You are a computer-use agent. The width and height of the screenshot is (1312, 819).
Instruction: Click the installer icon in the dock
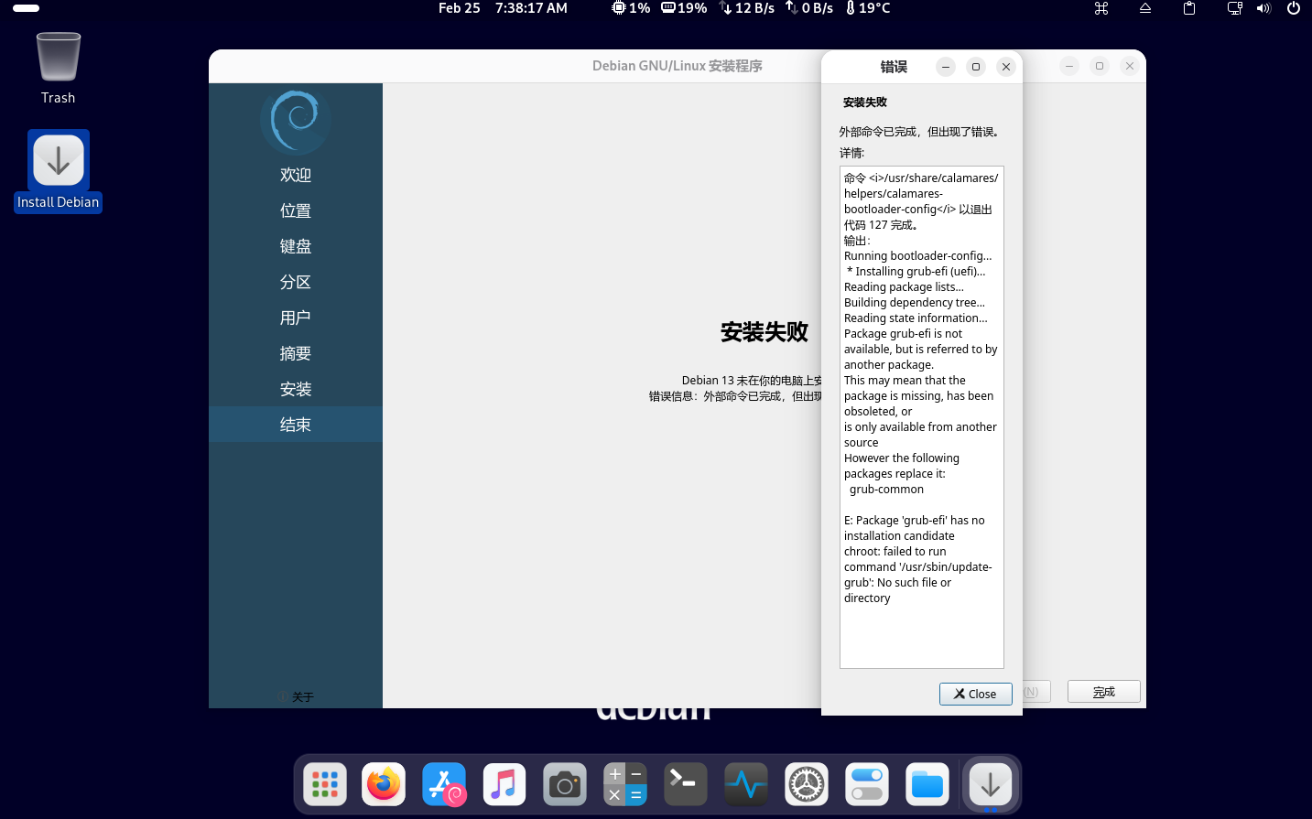[x=991, y=784]
